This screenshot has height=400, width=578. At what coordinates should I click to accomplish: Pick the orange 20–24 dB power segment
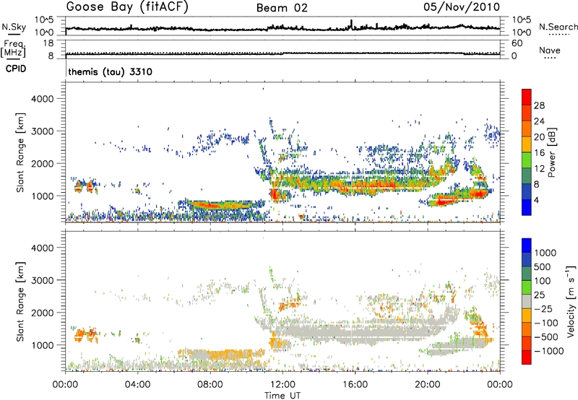[x=527, y=129]
